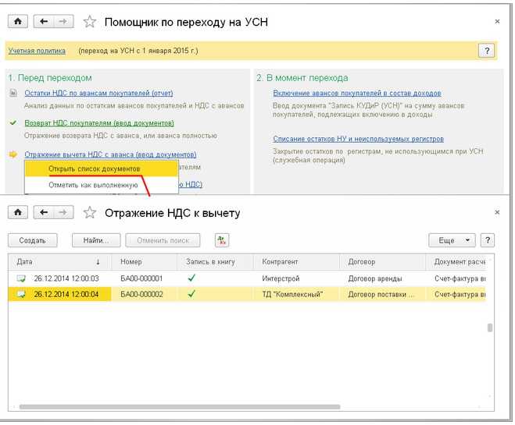Click the vertical scrollbar handle of the document list
Viewport: 515px width, 425px height.
click(490, 328)
